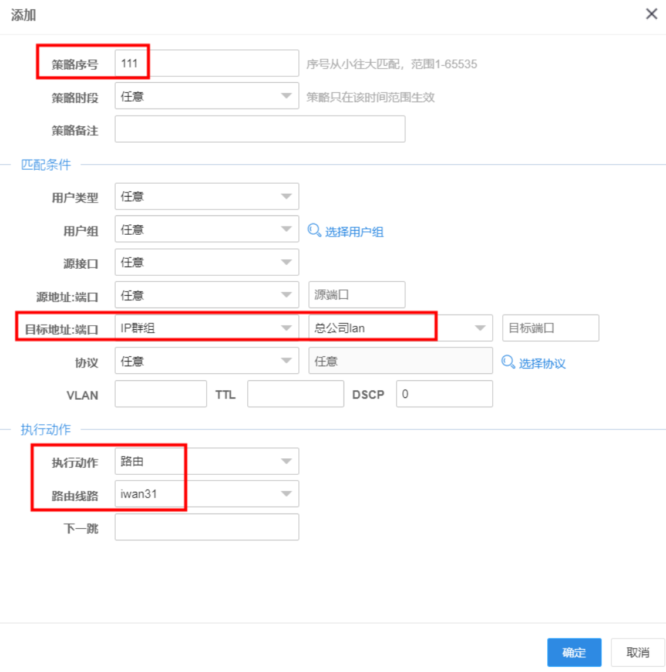Open the 源地址:端口 dropdown set to 任意
Screen dimensions: 666x672
207,295
